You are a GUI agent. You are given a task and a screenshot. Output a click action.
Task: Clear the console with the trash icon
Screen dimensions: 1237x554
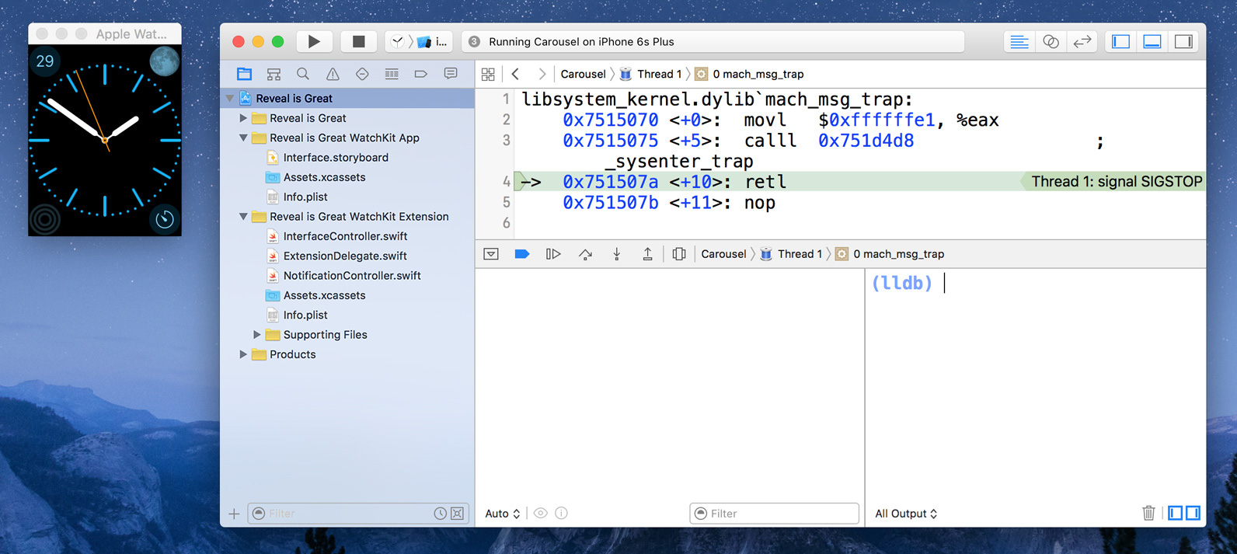click(1148, 513)
